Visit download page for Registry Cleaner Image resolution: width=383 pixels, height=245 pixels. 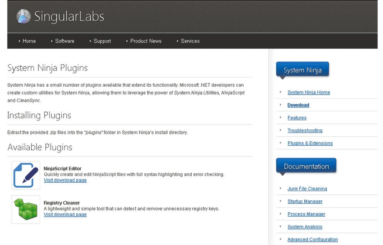[65, 215]
